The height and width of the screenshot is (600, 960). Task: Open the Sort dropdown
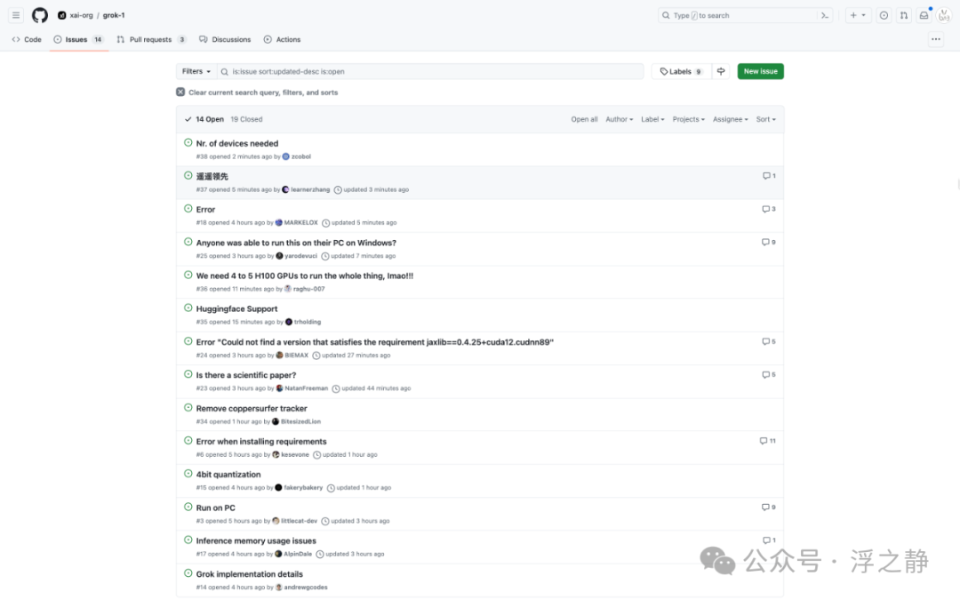(766, 119)
